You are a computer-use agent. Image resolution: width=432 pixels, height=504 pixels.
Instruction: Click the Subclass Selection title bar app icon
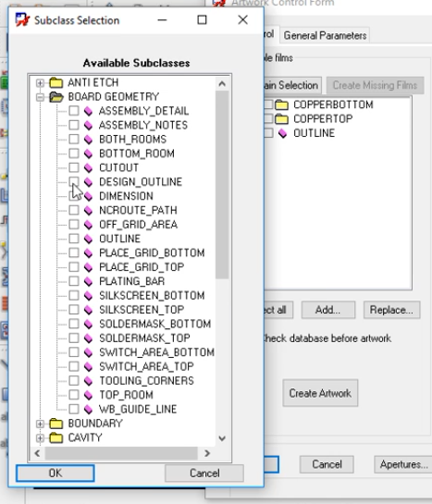click(22, 20)
